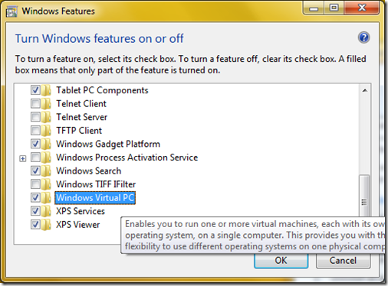Check the Windows TIFF IFilter box
Screen dimensions: 388x286
35,184
